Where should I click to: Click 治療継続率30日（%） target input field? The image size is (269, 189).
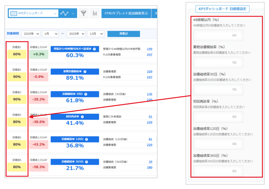[x=218, y=89]
